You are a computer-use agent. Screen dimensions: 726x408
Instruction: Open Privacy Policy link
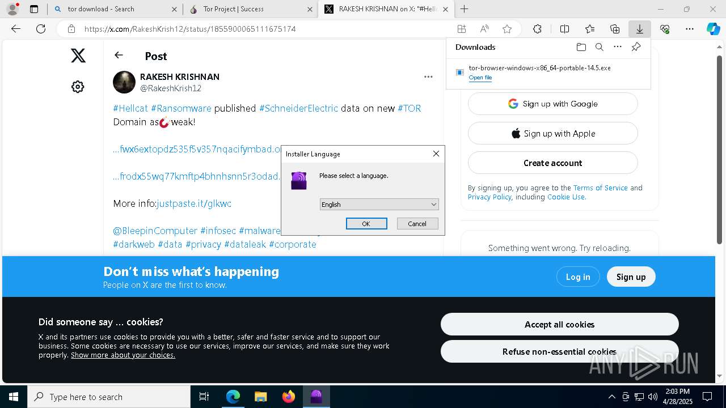point(489,197)
